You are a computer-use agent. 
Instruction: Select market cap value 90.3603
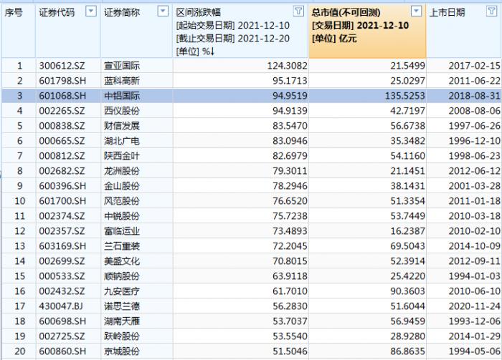tap(407, 291)
